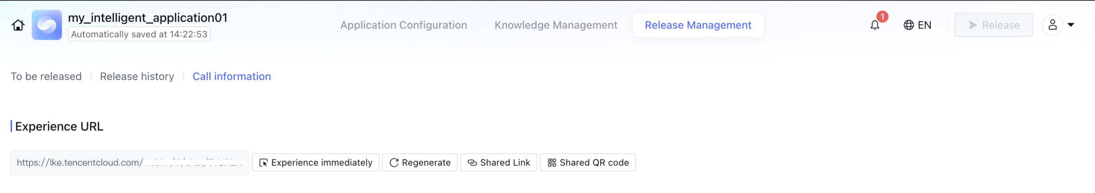Open the user profile icon
This screenshot has width=1095, height=193.
(1052, 25)
